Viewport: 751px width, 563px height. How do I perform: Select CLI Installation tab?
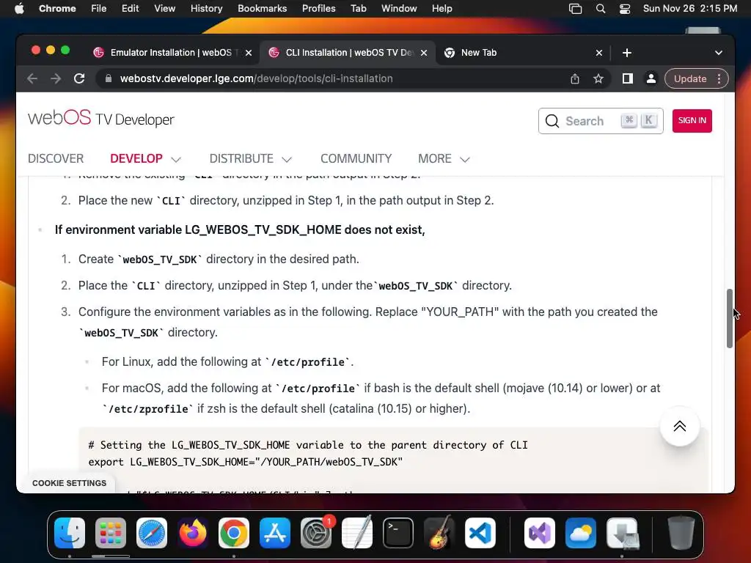(348, 53)
